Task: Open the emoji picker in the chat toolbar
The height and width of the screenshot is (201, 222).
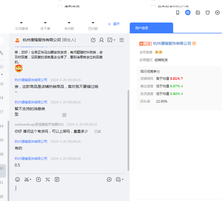Action: point(18,179)
